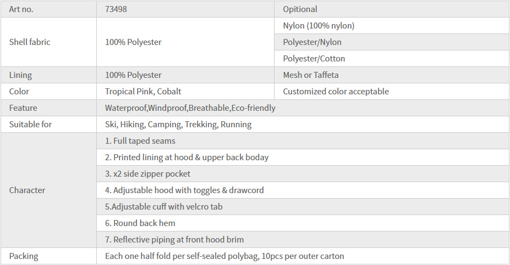
Task: Click the 'Tropical Pink, Cobalt' color cell
Action: pyautogui.click(x=143, y=92)
